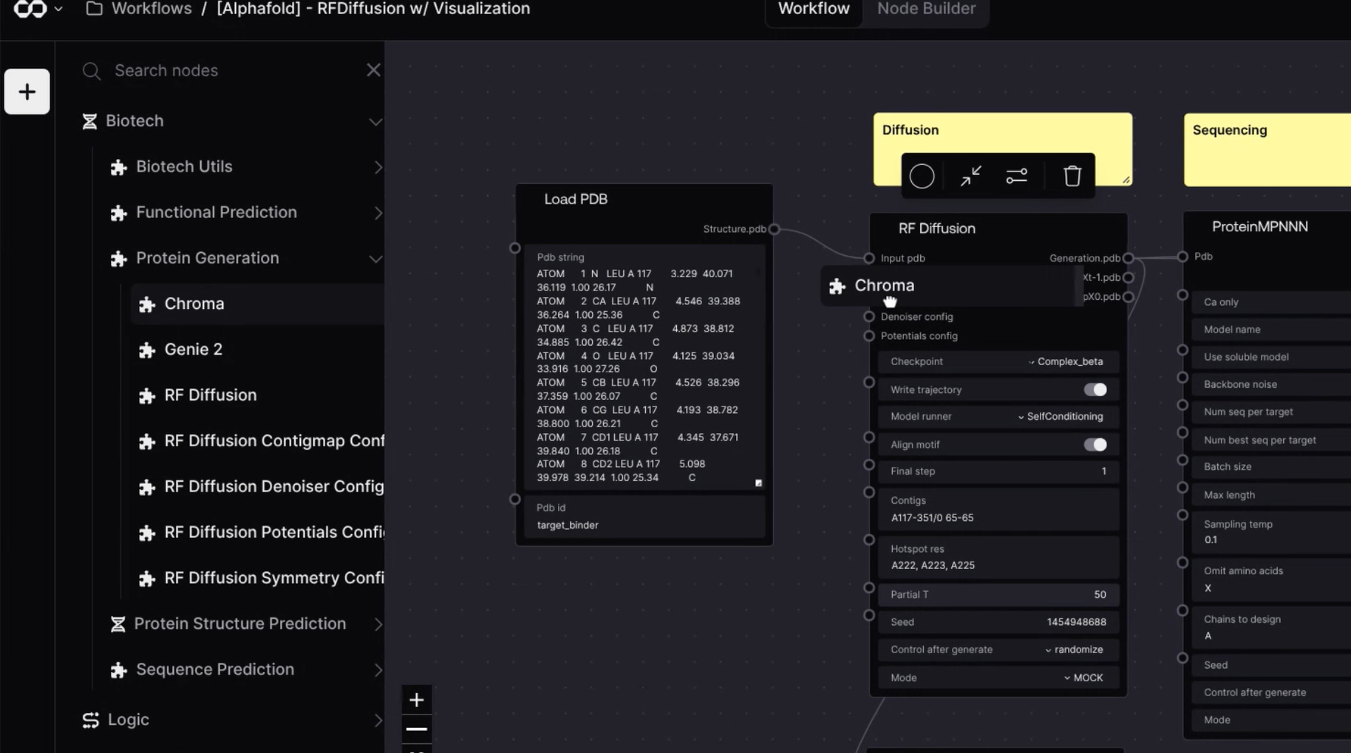This screenshot has height=753, width=1351.
Task: Expand the Protein Structure Prediction group
Action: pyautogui.click(x=378, y=624)
